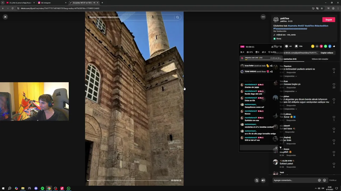Image resolution: width=341 pixels, height=191 pixels.
Task: Bookmark the video with the 926 icon
Action: [296, 46]
